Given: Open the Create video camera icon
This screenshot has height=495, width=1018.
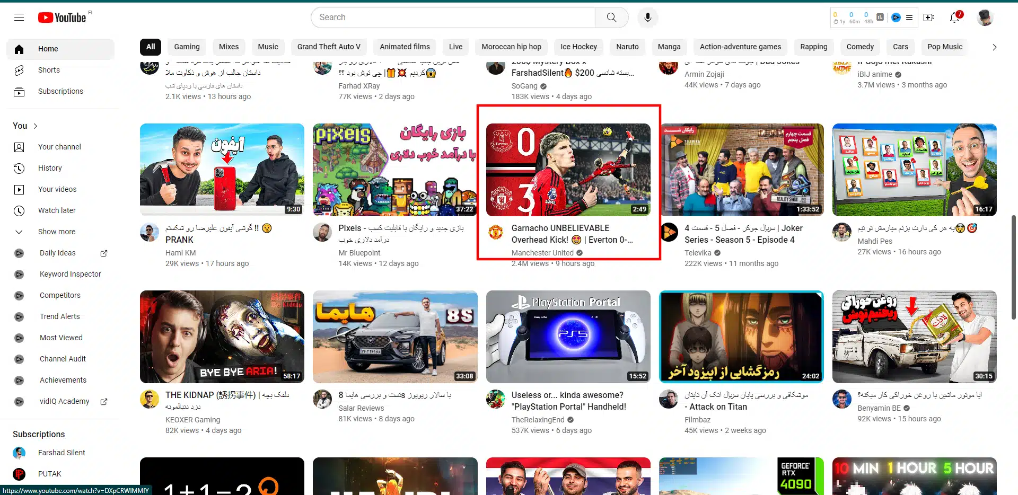Looking at the screenshot, I should [929, 17].
